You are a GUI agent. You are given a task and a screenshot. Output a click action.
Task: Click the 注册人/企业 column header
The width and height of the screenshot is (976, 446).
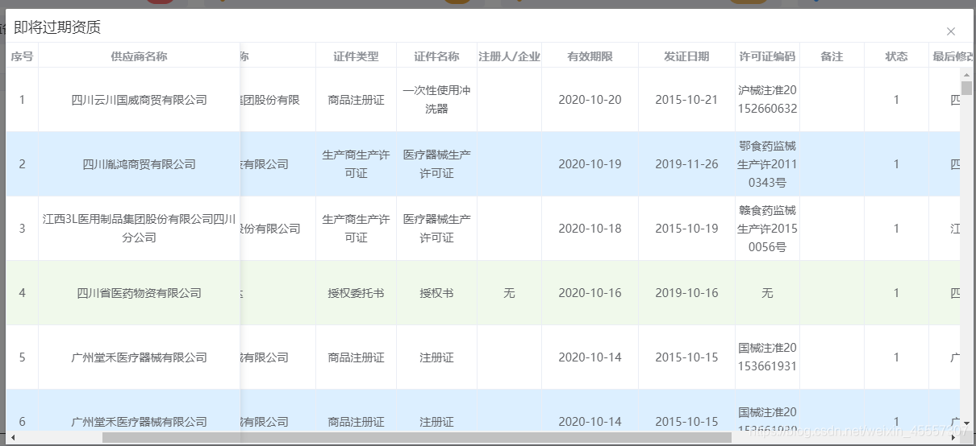tap(509, 56)
